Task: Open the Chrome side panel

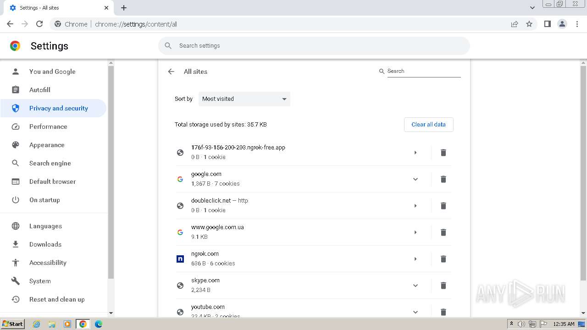Action: pyautogui.click(x=548, y=24)
